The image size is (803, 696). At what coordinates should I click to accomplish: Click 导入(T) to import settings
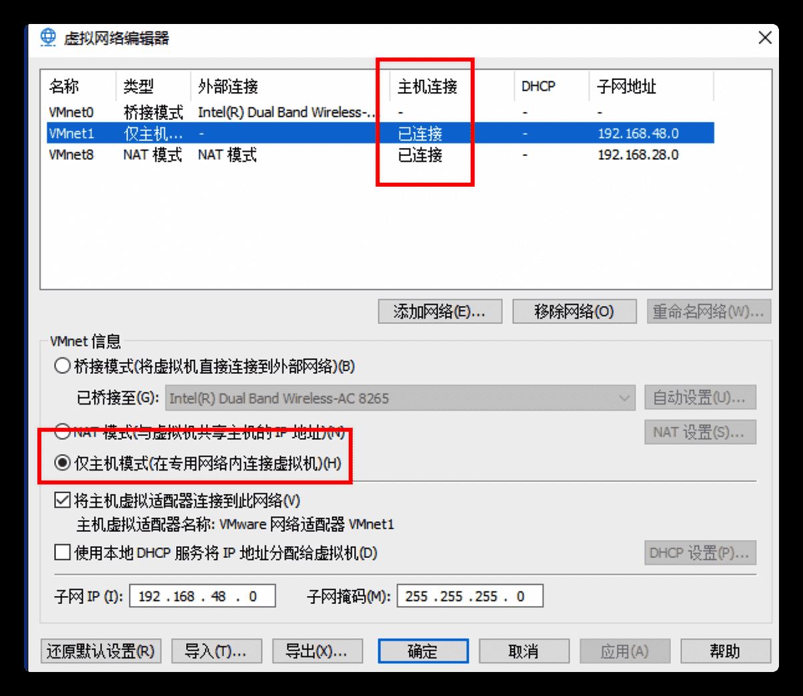point(217,651)
